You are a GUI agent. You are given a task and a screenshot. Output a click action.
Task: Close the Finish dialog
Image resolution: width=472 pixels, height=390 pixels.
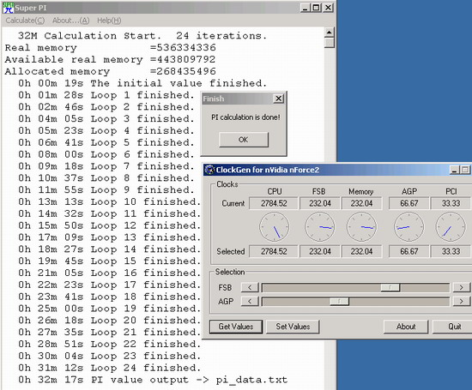click(279, 99)
